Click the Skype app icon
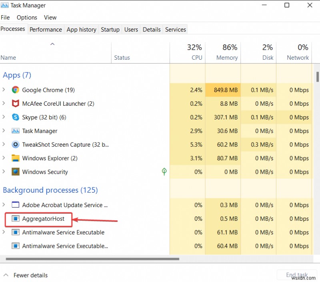 tap(16, 117)
